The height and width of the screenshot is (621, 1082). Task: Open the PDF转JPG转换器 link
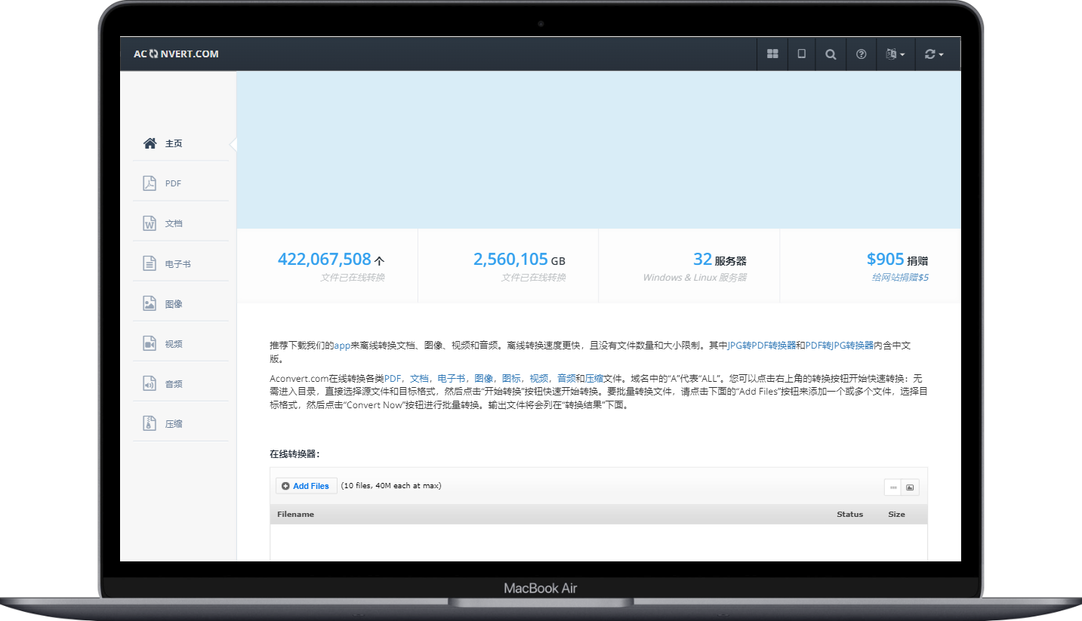click(x=839, y=346)
